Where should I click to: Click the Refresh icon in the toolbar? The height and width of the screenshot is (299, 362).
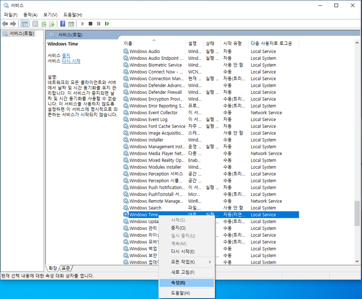44,24
